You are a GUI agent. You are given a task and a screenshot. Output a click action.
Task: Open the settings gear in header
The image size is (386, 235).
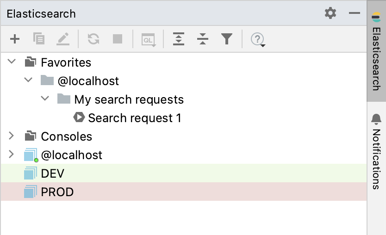pos(330,13)
